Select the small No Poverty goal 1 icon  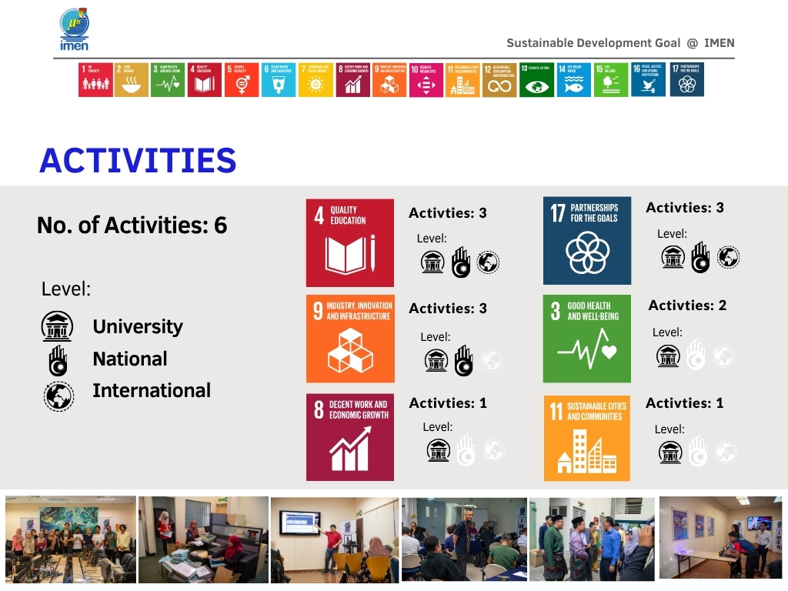95,80
